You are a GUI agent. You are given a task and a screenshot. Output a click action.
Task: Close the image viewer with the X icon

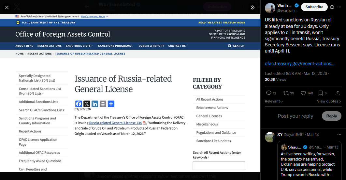(7, 7)
